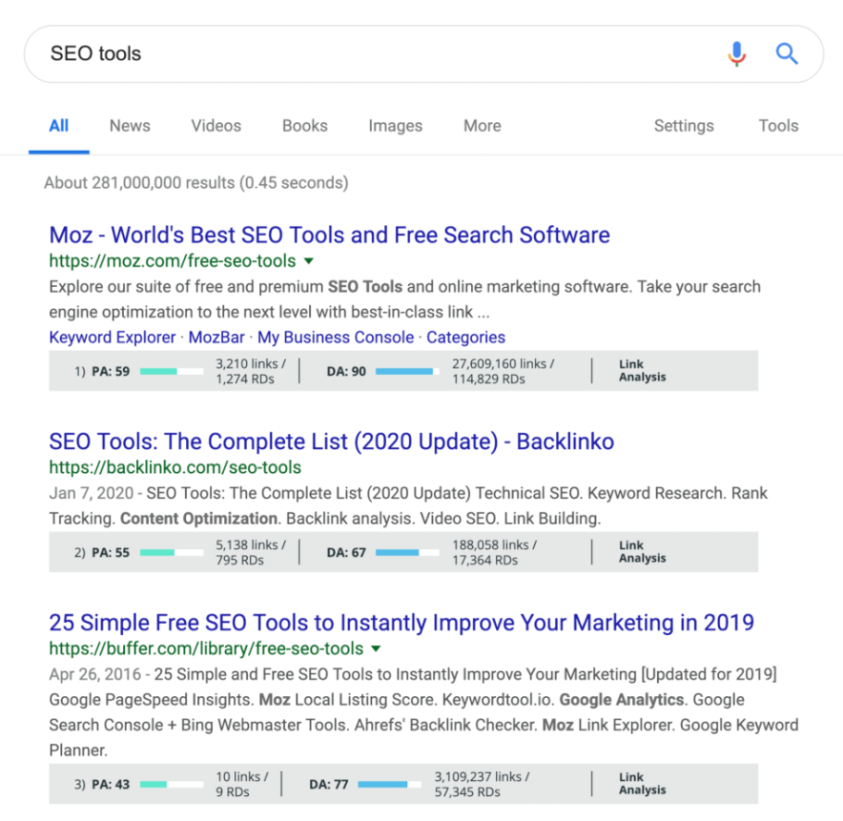Switch to the News tab
The image size is (843, 821).
pyautogui.click(x=129, y=126)
